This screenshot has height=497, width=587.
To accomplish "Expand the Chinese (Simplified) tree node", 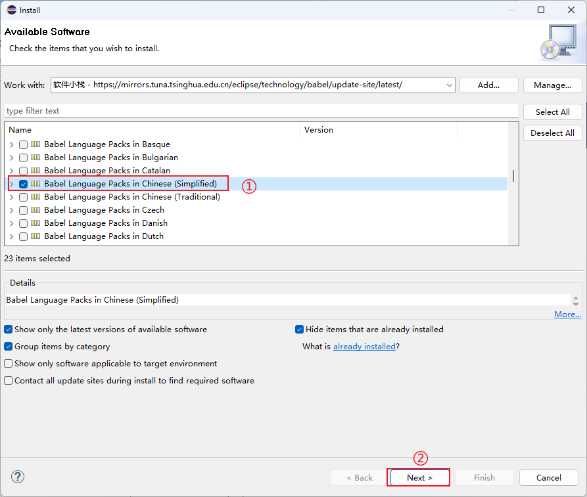I will click(12, 184).
